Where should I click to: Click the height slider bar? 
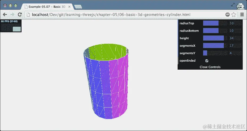[x=215, y=38]
